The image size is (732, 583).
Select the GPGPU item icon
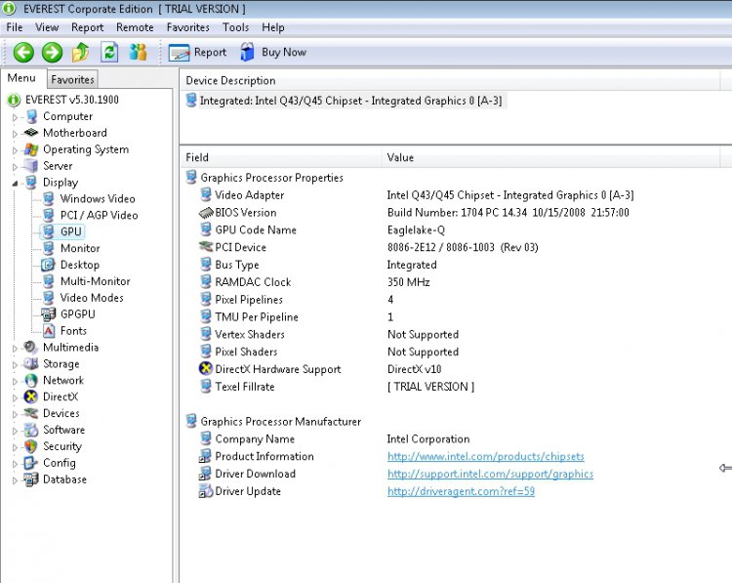[x=49, y=313]
